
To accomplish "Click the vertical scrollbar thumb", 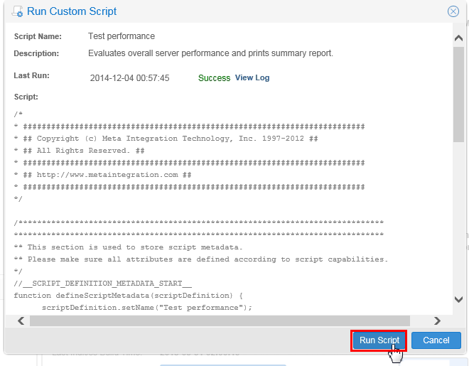I will 458,95.
